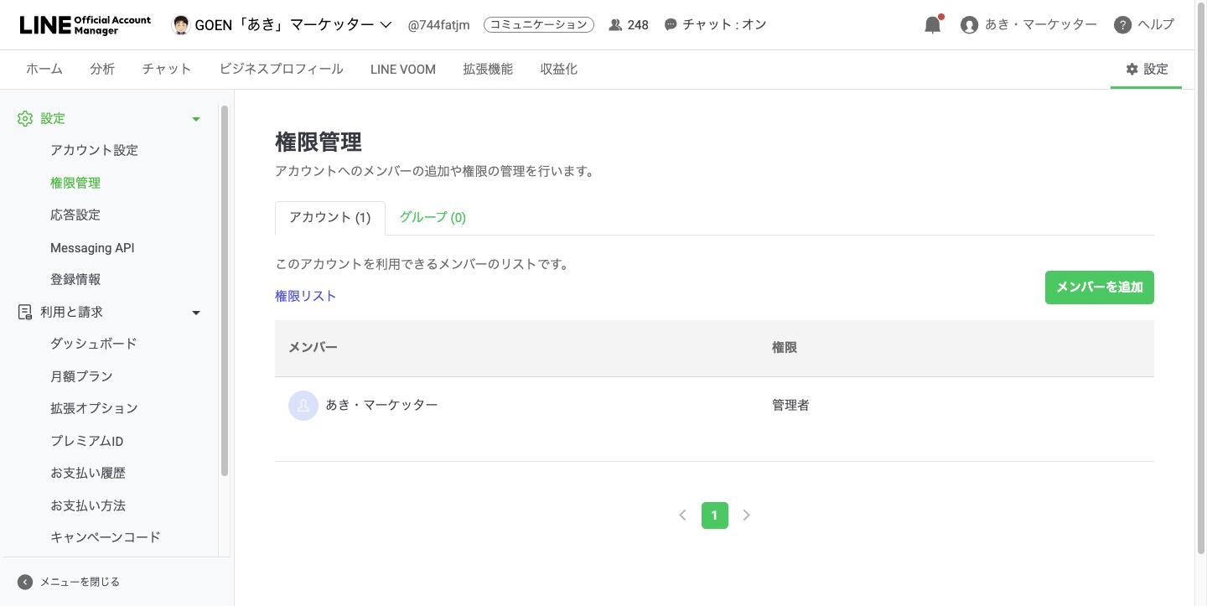Click the gear icon beside sidebar 設定
Image resolution: width=1207 pixels, height=606 pixels.
coord(25,119)
